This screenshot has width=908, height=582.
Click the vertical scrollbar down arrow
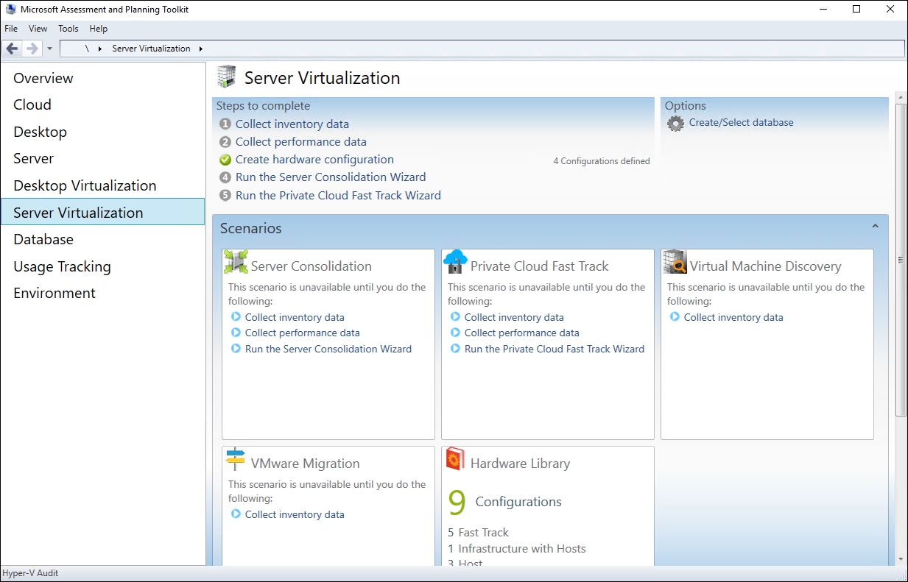click(x=901, y=559)
